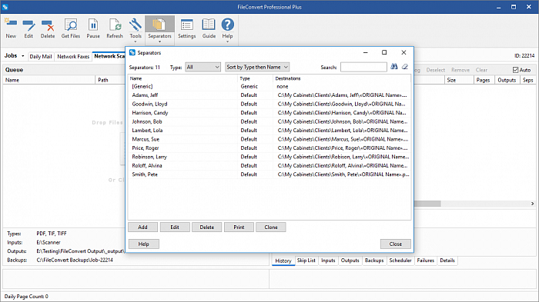Open the Failures tab
Screen dimensions: 539x302
426,261
